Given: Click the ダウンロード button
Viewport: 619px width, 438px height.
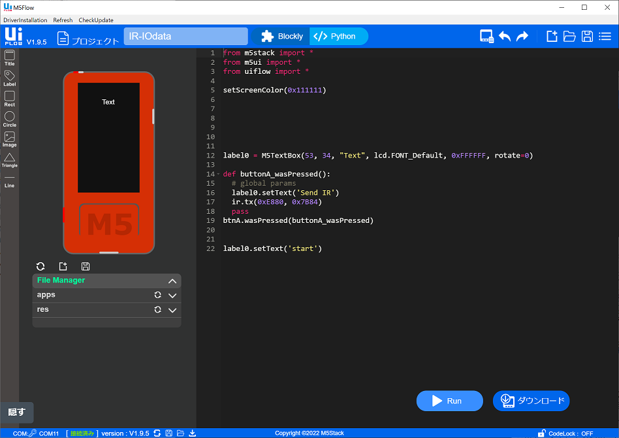Looking at the screenshot, I should click(x=531, y=401).
